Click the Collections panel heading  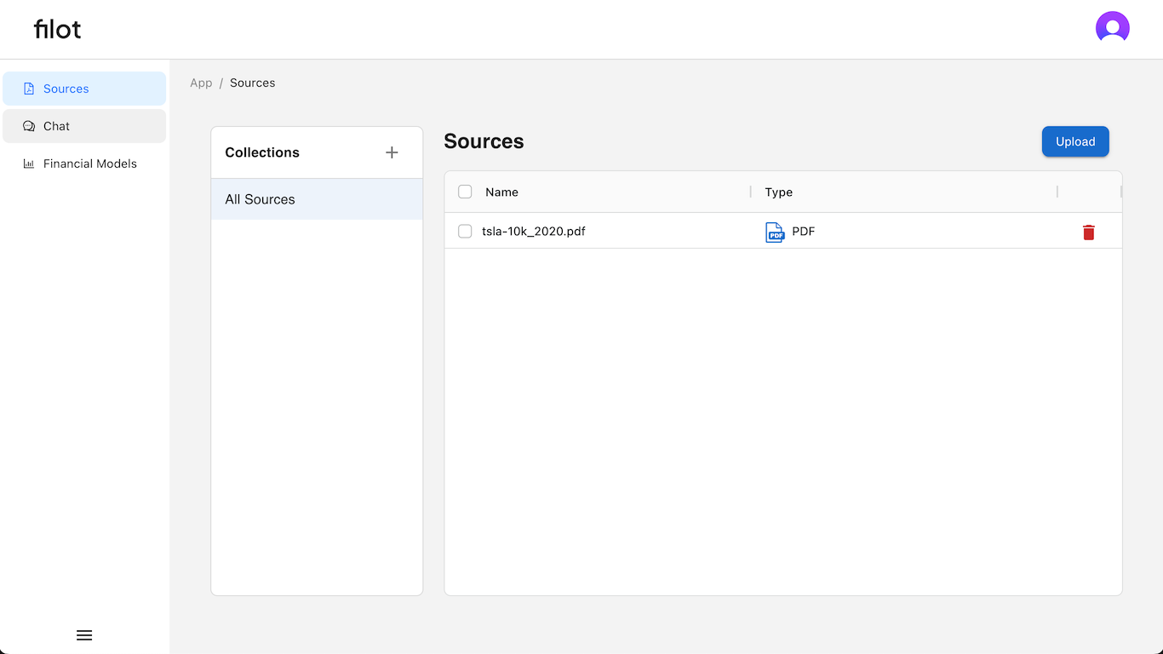262,152
